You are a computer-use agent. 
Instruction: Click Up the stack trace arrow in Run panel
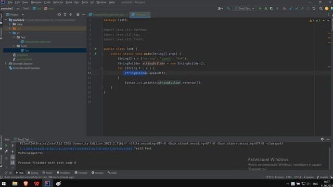click(x=12, y=145)
